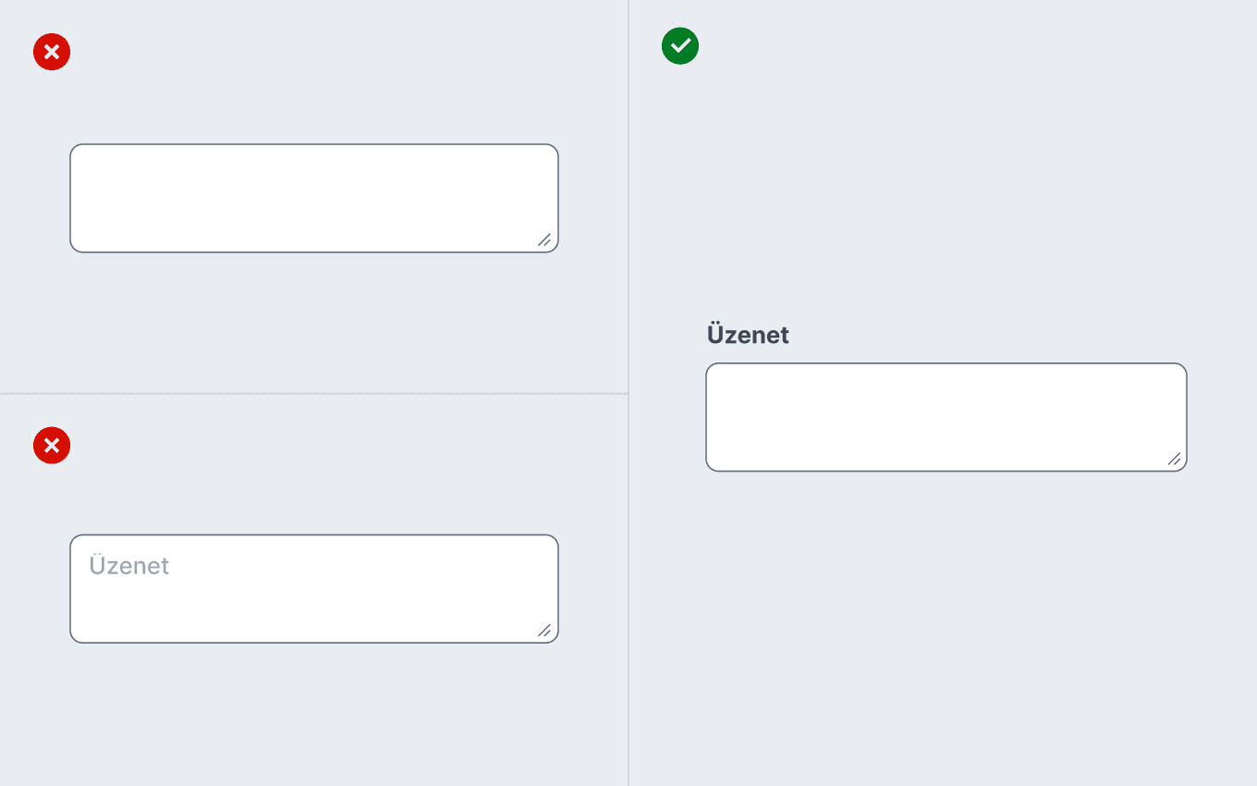
Task: Click the resize grip of the placeholder textarea
Action: (x=544, y=631)
